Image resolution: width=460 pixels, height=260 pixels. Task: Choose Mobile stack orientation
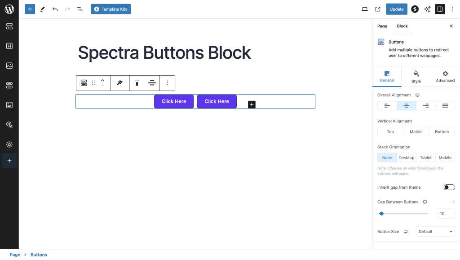pyautogui.click(x=445, y=157)
